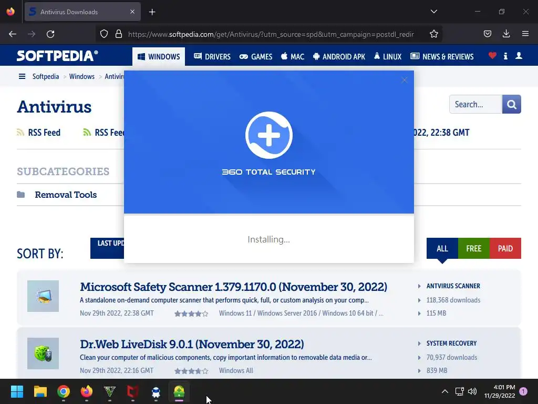Open the user account icon
This screenshot has width=538, height=404.
(519, 56)
